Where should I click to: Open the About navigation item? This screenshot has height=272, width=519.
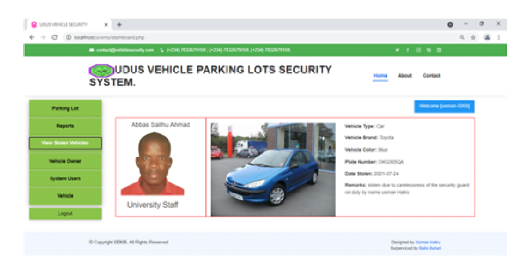(405, 76)
